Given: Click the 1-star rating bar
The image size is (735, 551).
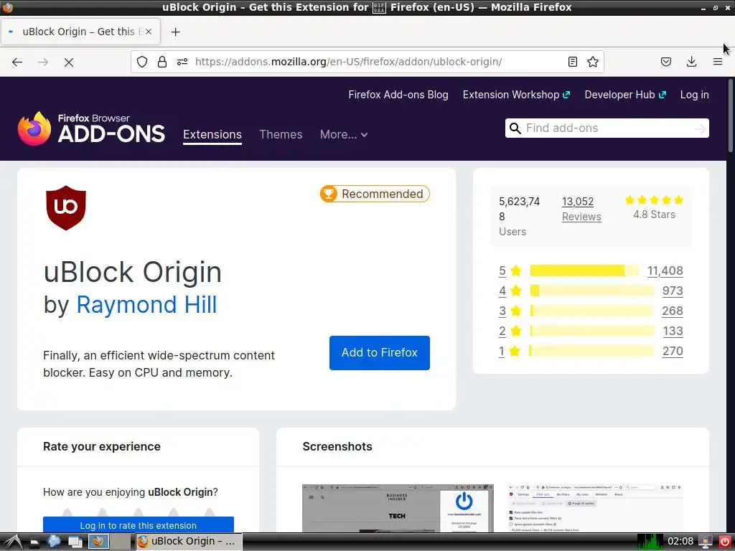Looking at the screenshot, I should coord(592,351).
